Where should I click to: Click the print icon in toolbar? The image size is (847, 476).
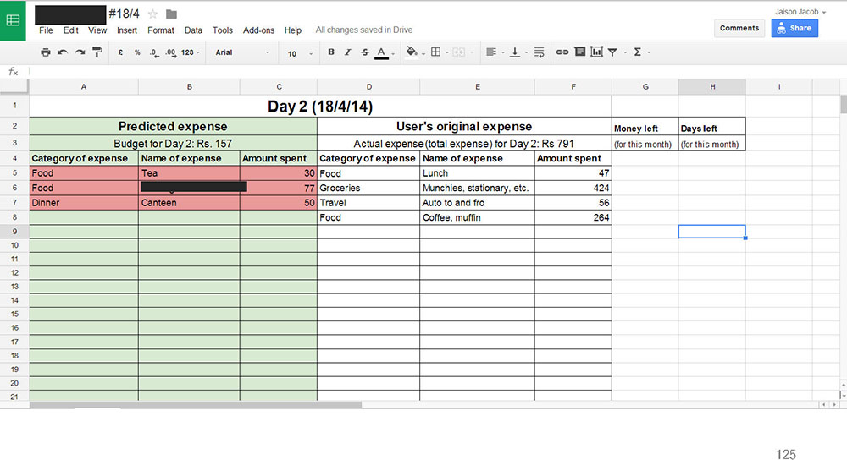tap(46, 52)
